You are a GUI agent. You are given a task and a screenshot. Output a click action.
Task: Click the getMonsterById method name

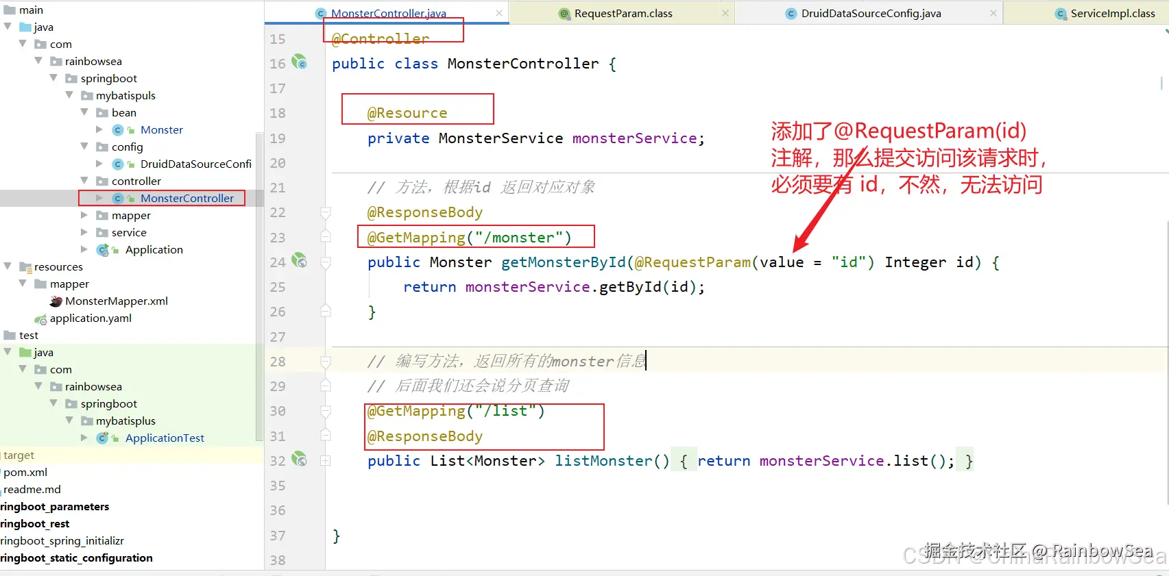click(564, 262)
